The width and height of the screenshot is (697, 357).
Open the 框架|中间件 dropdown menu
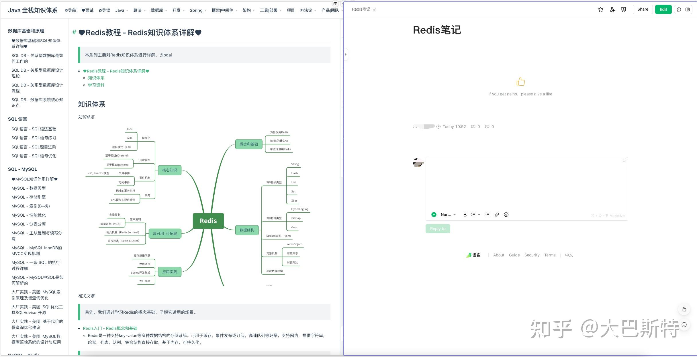(x=224, y=10)
